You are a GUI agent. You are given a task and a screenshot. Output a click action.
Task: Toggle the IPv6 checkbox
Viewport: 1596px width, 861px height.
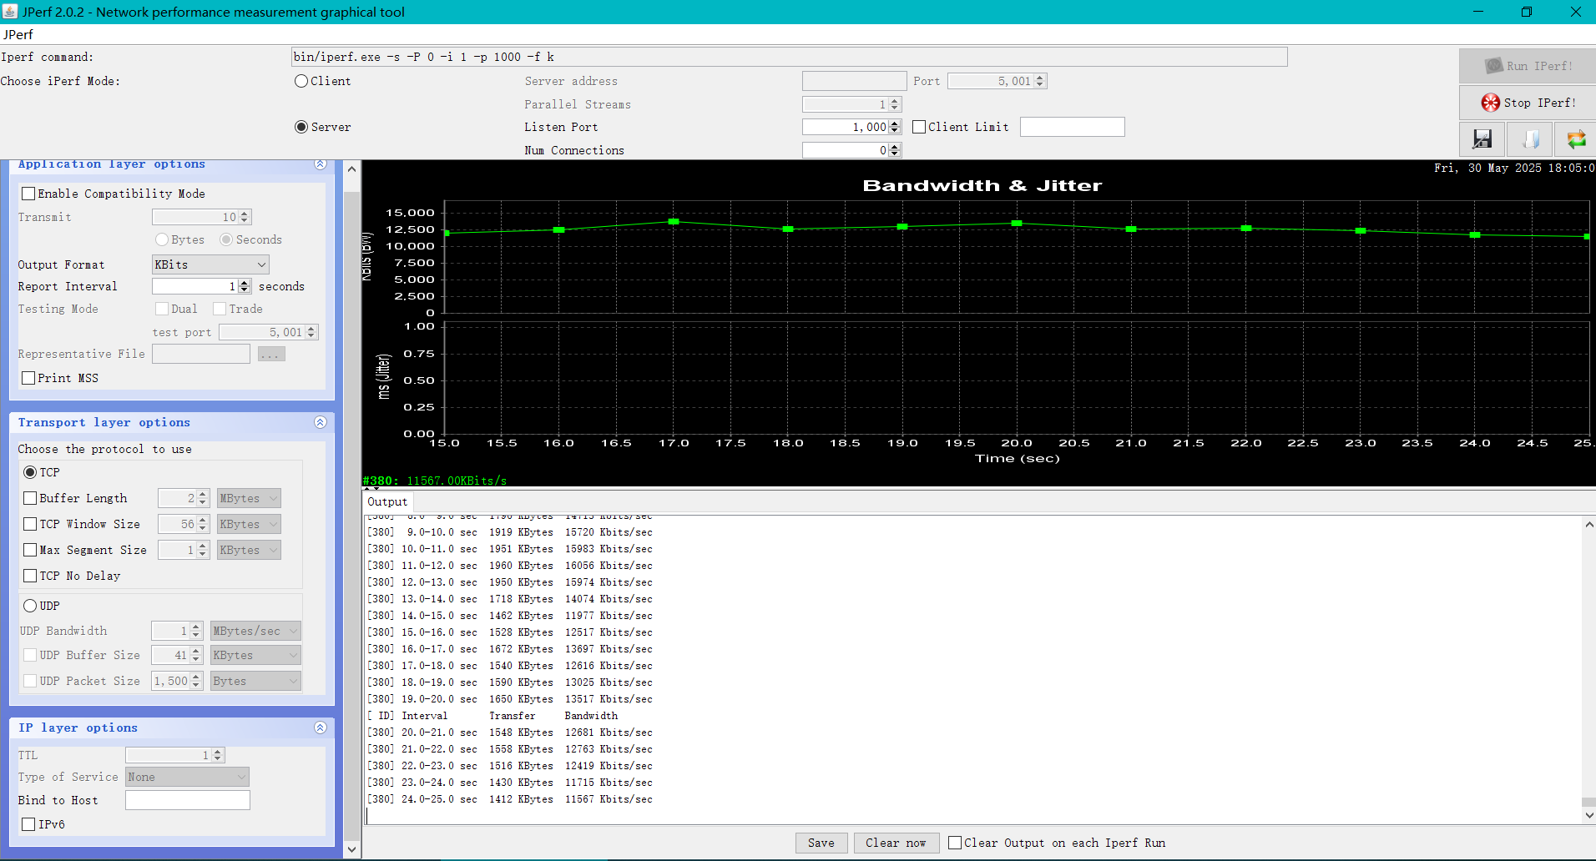coord(28,824)
